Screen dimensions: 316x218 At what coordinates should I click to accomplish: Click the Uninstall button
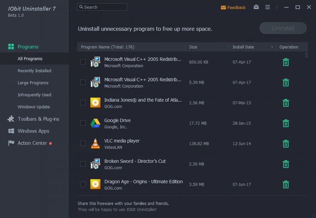coord(283,28)
